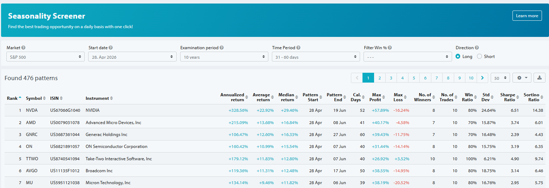Open the Start date dropdown
Image resolution: width=549 pixels, height=188 pixels.
point(132,57)
